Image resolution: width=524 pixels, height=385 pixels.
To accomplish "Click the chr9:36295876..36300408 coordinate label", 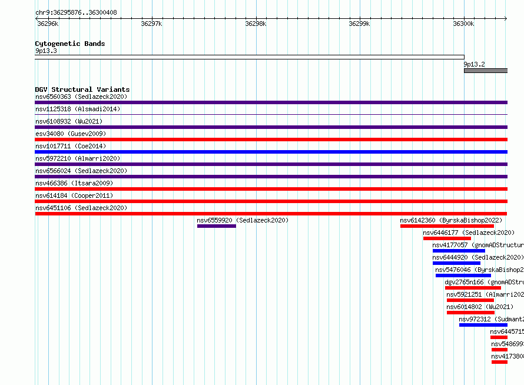I will (x=76, y=13).
